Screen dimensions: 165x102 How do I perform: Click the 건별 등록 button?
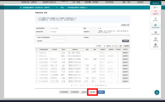pyautogui.click(x=92, y=92)
